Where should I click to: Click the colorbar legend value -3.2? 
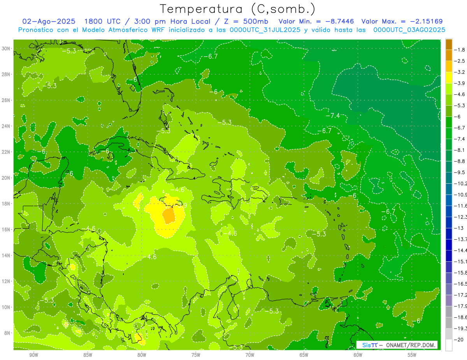point(460,72)
